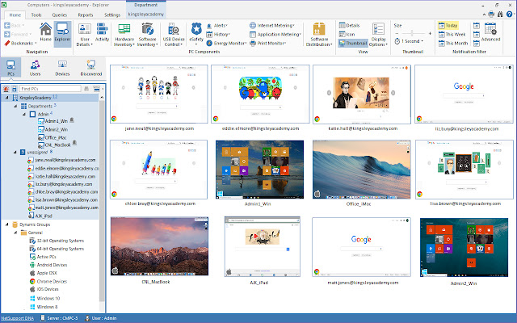Click the Find PCs search field
Image resolution: width=517 pixels, height=323 pixels.
pos(50,89)
